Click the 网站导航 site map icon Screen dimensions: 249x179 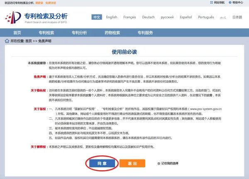(211, 2)
